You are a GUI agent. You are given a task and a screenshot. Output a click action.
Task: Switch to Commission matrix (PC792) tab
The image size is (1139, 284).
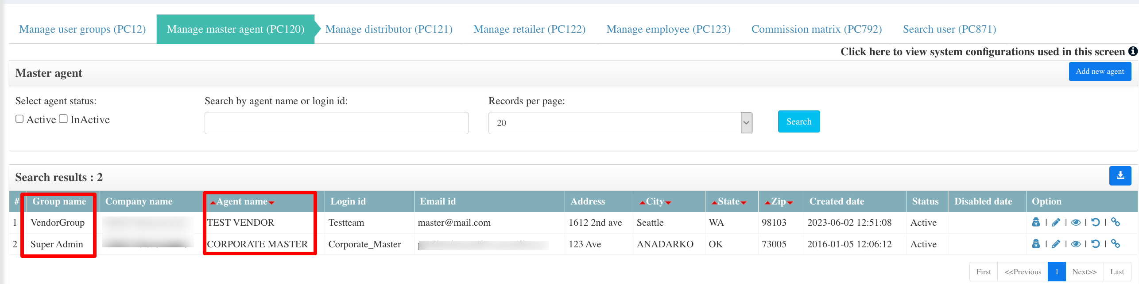tap(816, 29)
